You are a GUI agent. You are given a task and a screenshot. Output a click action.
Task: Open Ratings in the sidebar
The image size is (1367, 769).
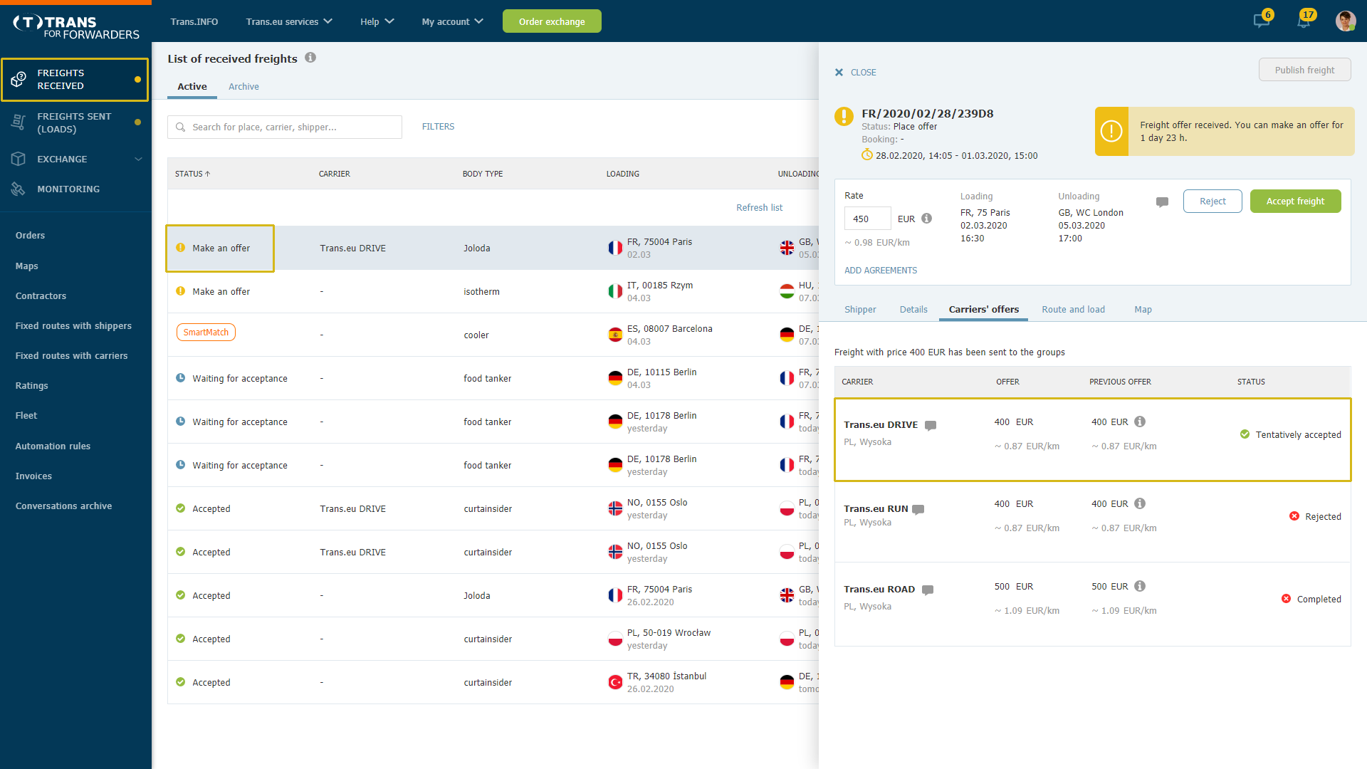pyautogui.click(x=32, y=386)
